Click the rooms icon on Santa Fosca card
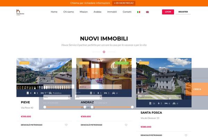Screen dimensions: 208x139 pos(150,103)
